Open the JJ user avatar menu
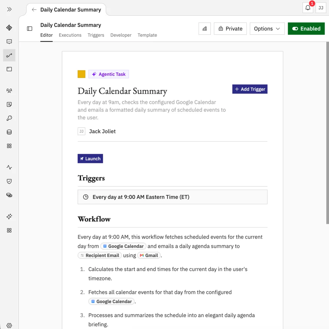This screenshot has height=329, width=329. pos(321,8)
